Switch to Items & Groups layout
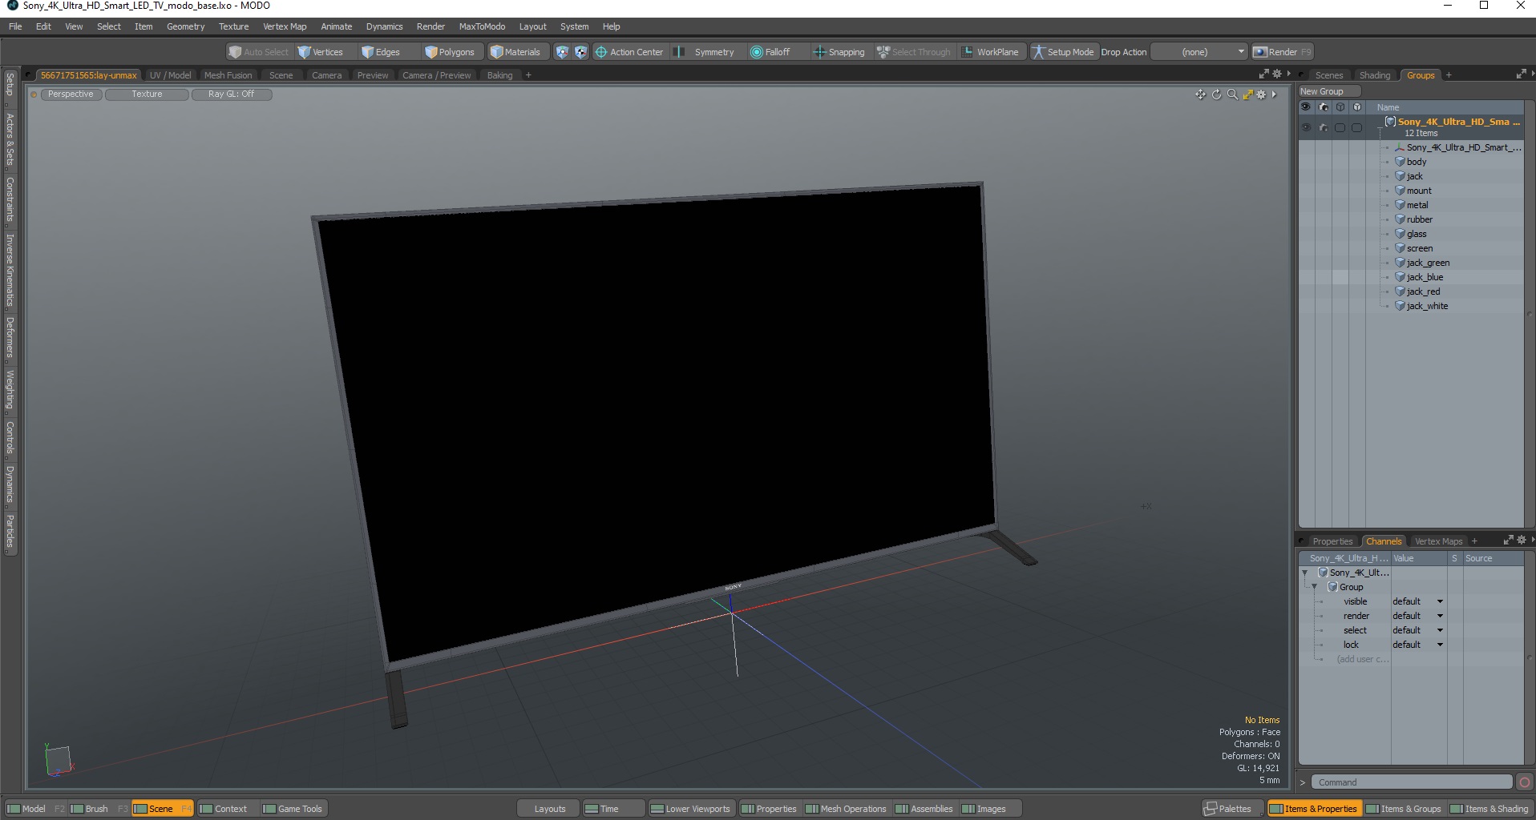Viewport: 1536px width, 820px height. [x=1404, y=809]
